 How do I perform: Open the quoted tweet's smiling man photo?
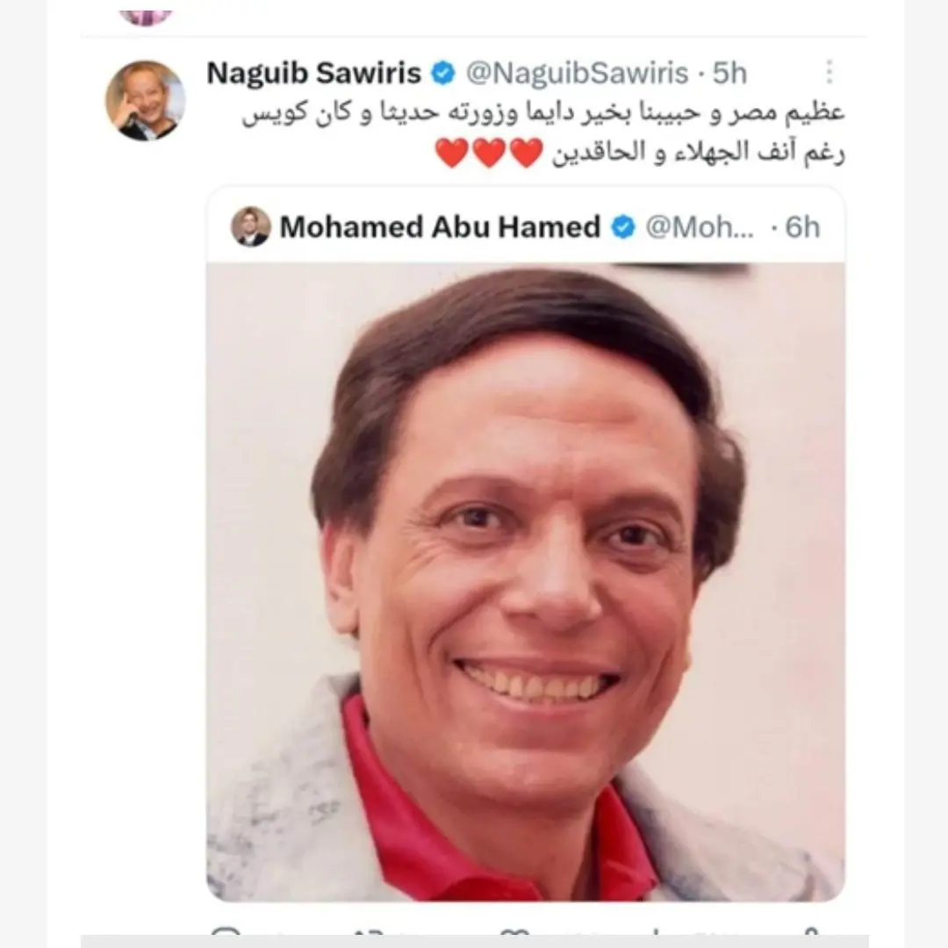pyautogui.click(x=526, y=582)
